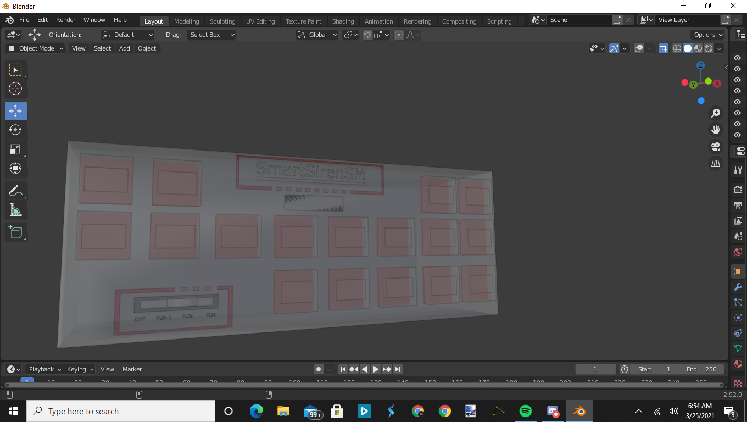Select the Select Box tool in toolbar

tap(15, 69)
